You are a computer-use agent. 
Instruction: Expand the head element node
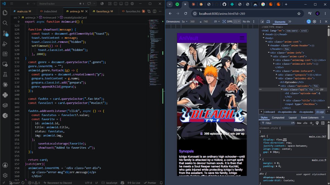tap(264, 34)
